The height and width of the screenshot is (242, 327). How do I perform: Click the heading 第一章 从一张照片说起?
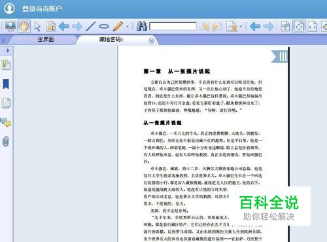pos(177,71)
